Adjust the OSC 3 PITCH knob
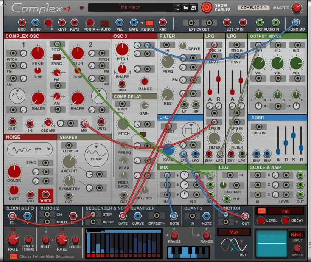The width and height of the screenshot is (311, 262). pyautogui.click(x=122, y=49)
